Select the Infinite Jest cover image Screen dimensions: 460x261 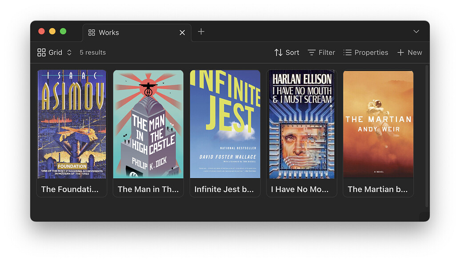click(225, 124)
